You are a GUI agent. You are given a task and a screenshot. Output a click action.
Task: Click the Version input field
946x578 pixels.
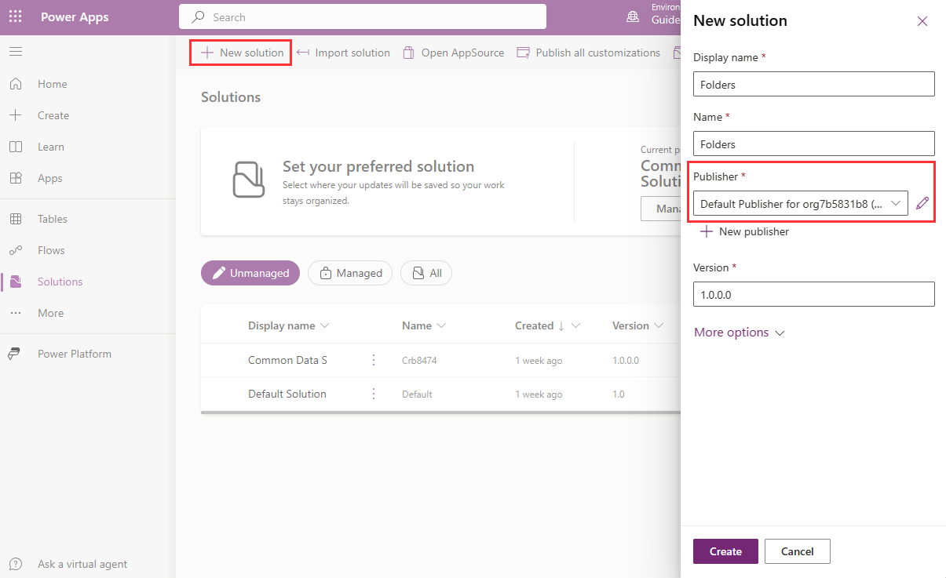[813, 294]
